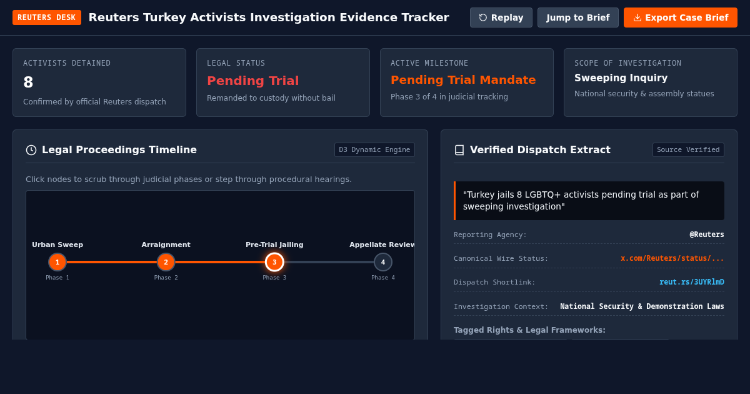This screenshot has height=394, width=750.
Task: Open the reut.rs/3UYRlmD shortlink
Action: point(692,282)
